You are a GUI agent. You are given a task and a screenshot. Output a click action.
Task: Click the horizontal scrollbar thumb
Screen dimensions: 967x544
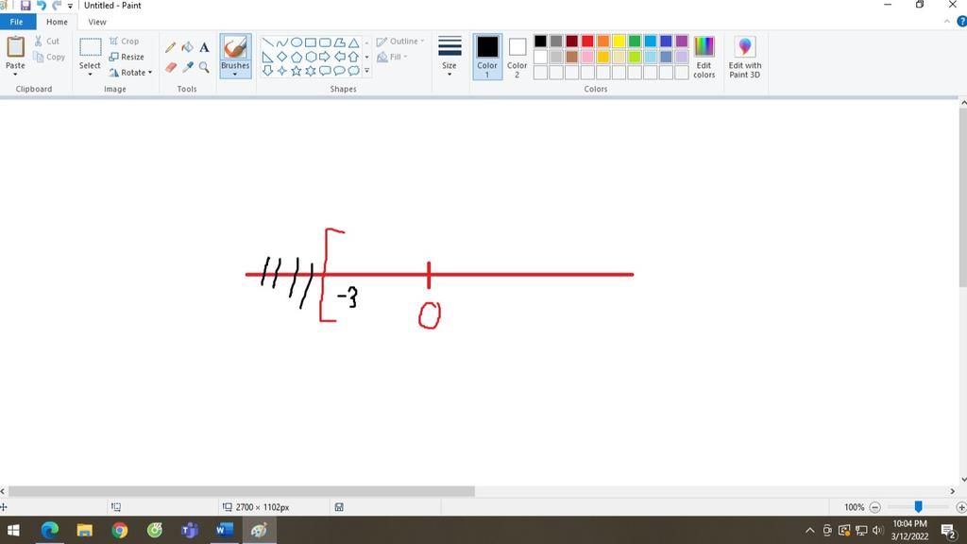241,491
